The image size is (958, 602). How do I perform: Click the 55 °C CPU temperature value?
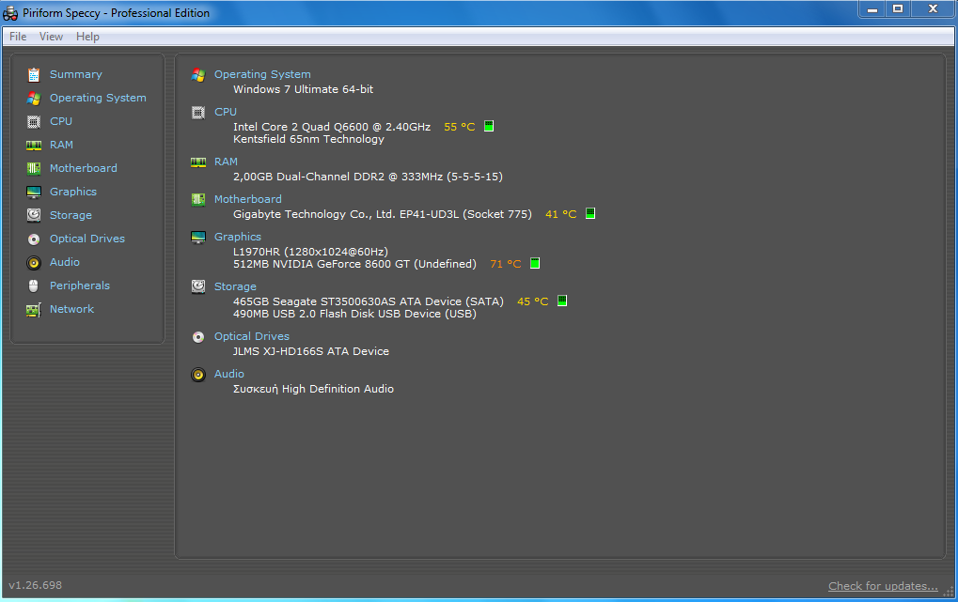[x=460, y=127]
